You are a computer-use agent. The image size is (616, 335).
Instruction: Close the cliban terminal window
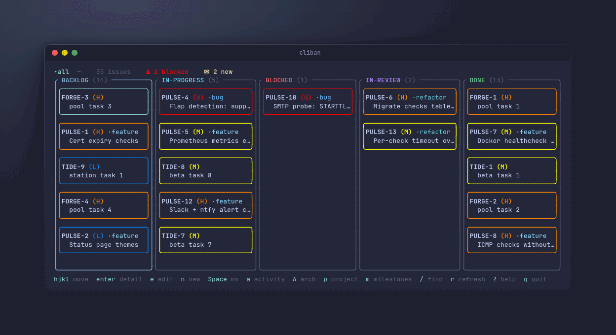click(x=55, y=53)
